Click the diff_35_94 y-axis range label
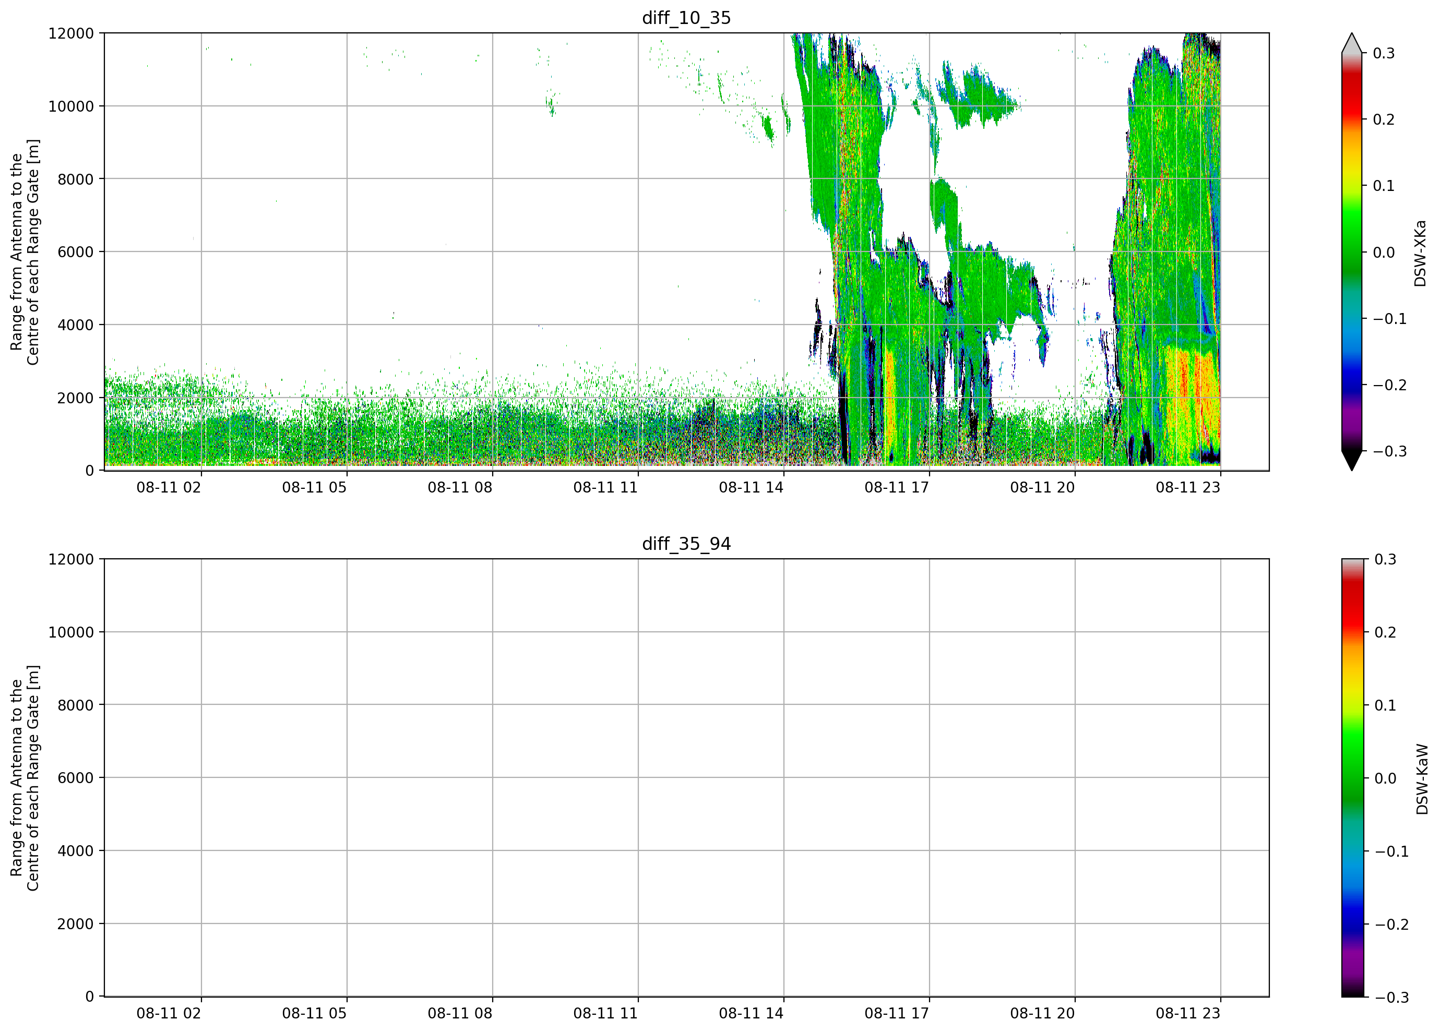The height and width of the screenshot is (1032, 1440). coord(25,778)
